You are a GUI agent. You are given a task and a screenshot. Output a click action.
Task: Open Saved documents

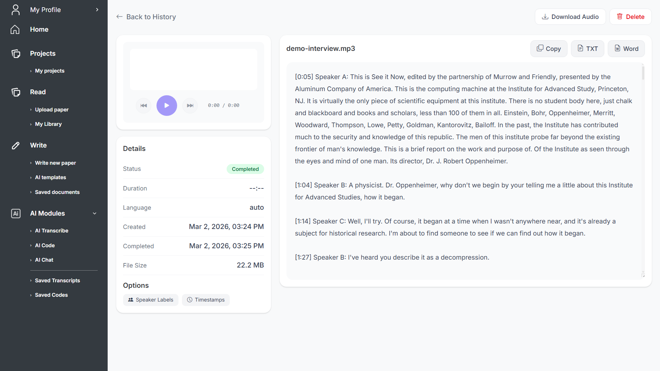pos(57,192)
